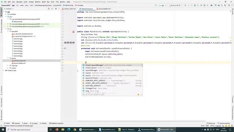Click the Expand All icon in Project panel

52,9
